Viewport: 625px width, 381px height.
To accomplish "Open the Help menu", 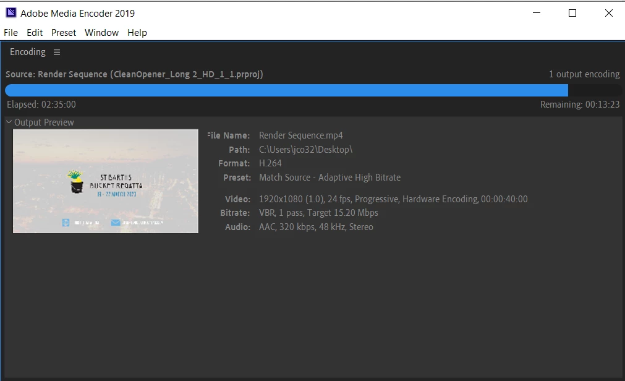I will [x=137, y=33].
